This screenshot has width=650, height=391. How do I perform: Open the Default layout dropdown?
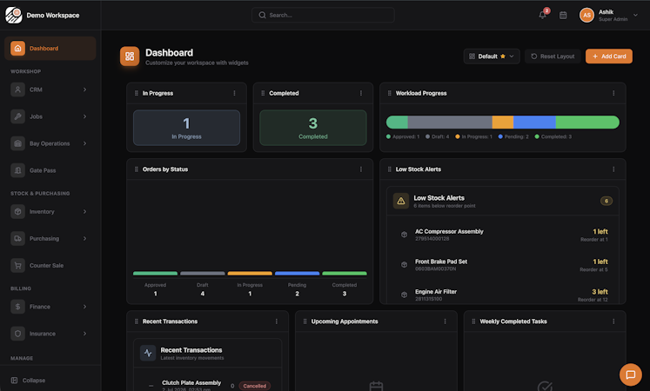(x=492, y=56)
